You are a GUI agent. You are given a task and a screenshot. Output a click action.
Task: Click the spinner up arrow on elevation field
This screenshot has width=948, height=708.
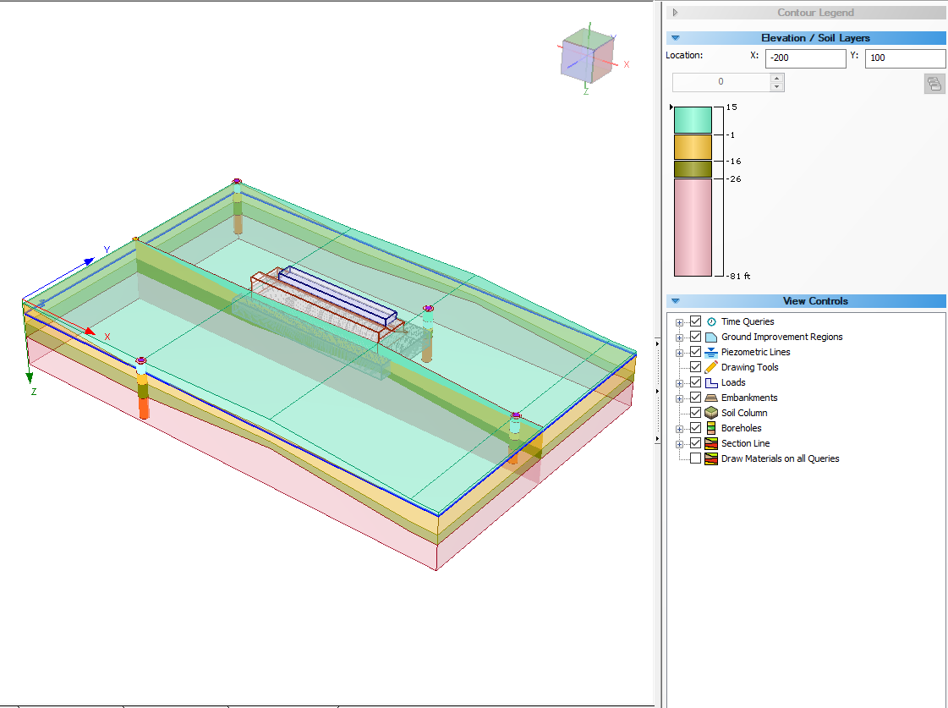coord(775,78)
